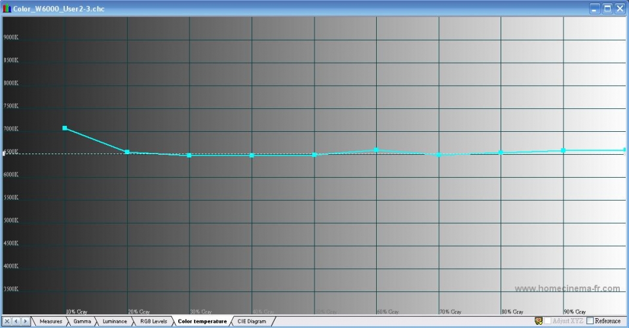This screenshot has width=629, height=328.
Task: Select the 20% Gray data point
Action: pyautogui.click(x=127, y=152)
